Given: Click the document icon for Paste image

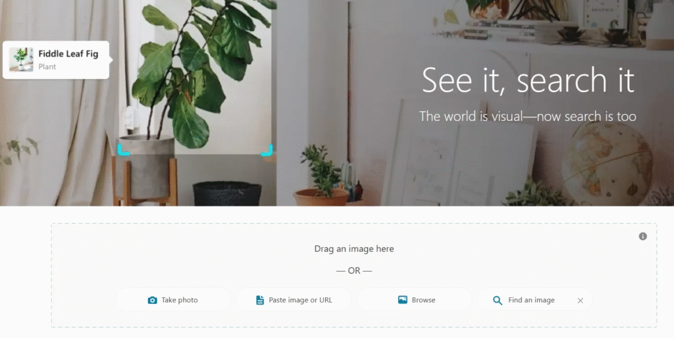Looking at the screenshot, I should 259,301.
